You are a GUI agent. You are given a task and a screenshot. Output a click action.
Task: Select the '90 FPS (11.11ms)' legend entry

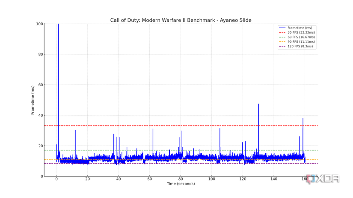coord(297,42)
